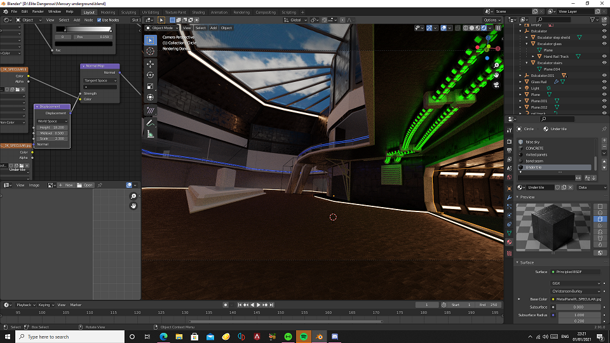Hide Escalator step shield in outliner
This screenshot has height=343, width=610.
coord(604,37)
